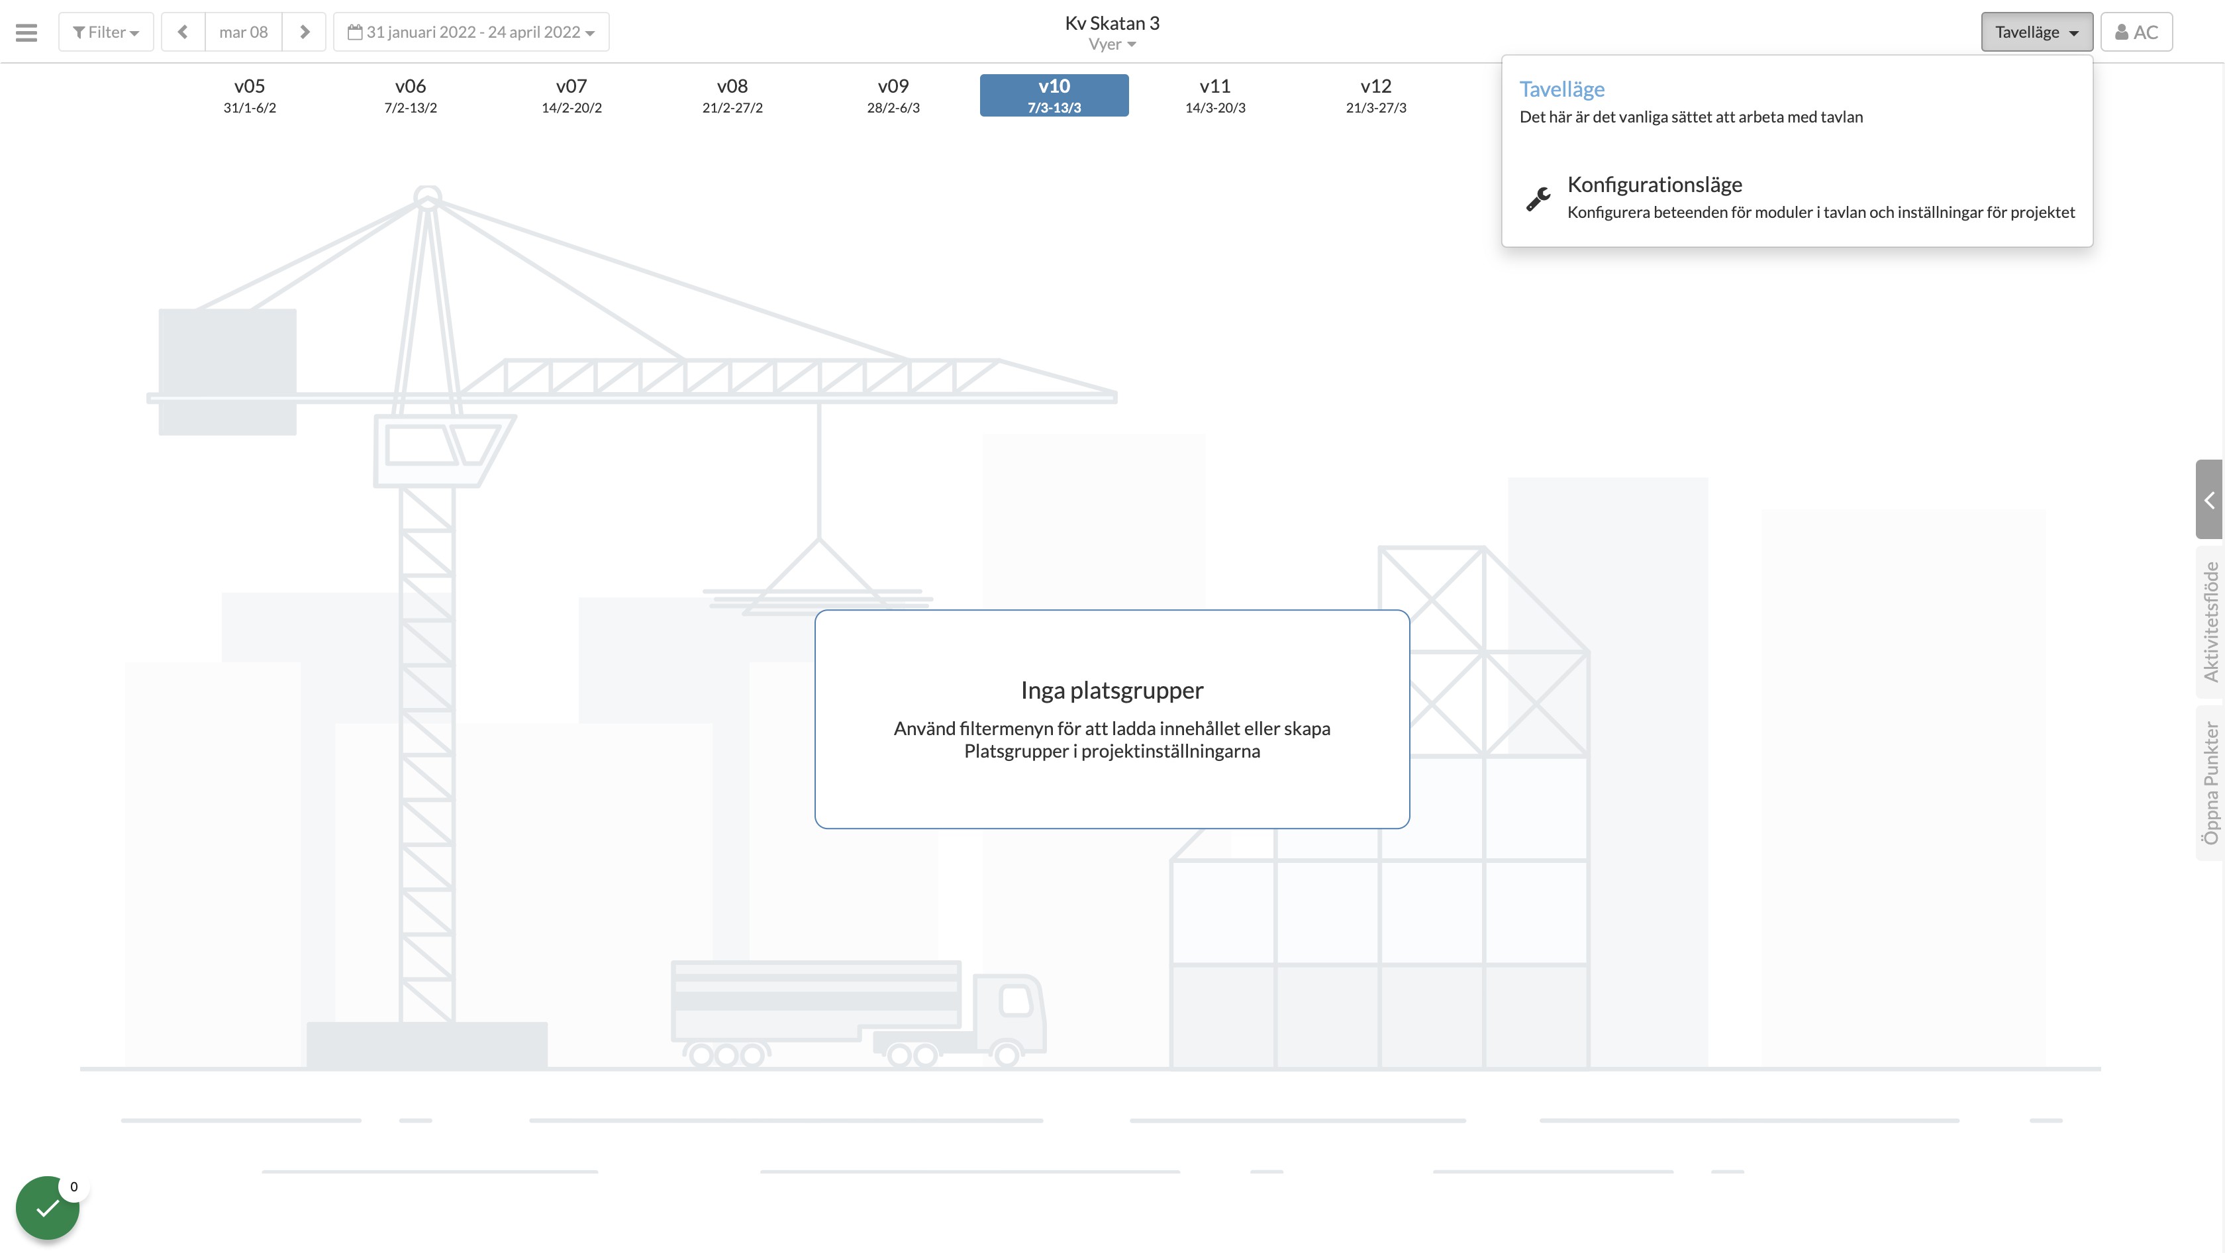2225x1253 pixels.
Task: Select week v12 21/3-27/3
Action: 1376,95
